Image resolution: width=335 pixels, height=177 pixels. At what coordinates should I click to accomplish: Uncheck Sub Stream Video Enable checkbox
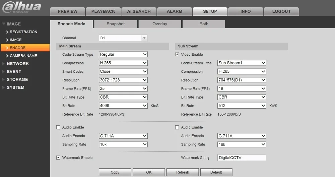(177, 55)
